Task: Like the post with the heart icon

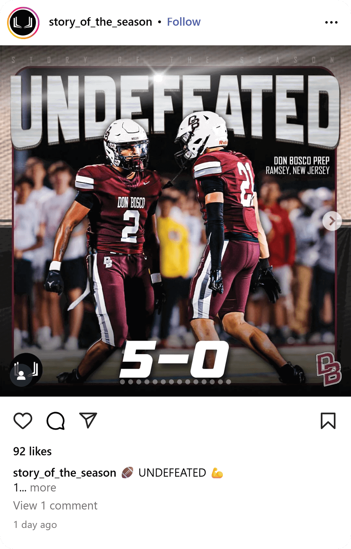Action: (x=23, y=421)
